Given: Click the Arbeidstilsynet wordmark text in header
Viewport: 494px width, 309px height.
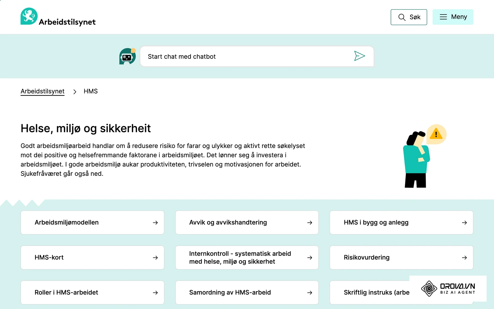Looking at the screenshot, I should coord(67,22).
